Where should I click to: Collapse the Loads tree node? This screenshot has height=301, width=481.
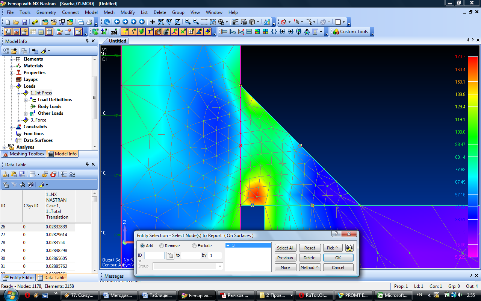[11, 87]
